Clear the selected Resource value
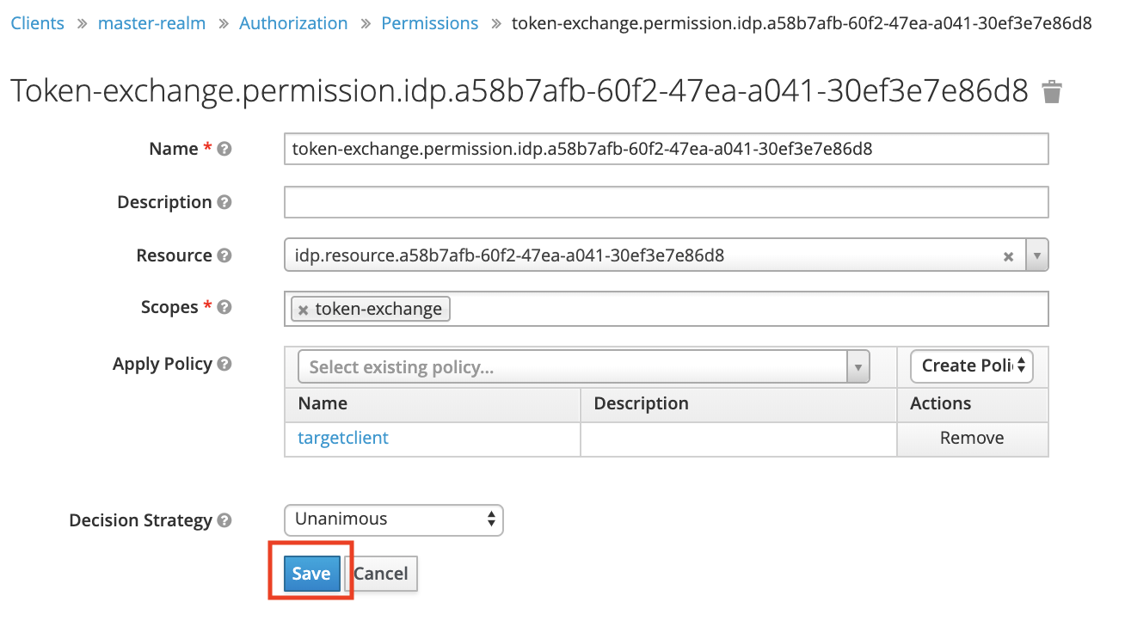The height and width of the screenshot is (633, 1125). click(x=1009, y=256)
